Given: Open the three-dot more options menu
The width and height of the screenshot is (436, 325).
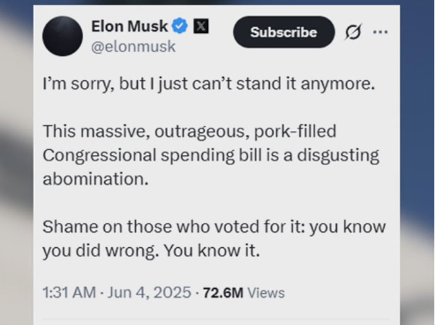Looking at the screenshot, I should pos(380,32).
